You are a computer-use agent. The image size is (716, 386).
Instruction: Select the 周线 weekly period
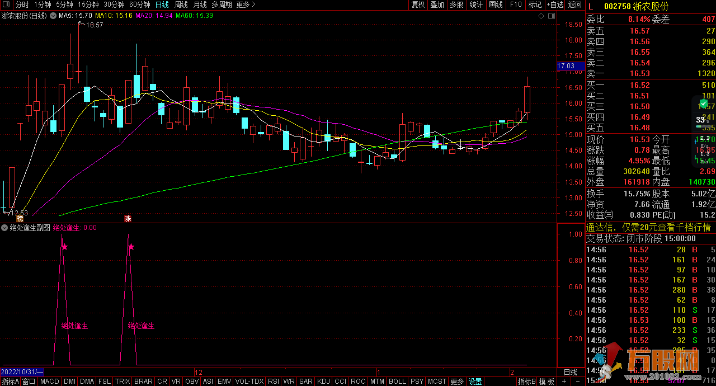[181, 4]
